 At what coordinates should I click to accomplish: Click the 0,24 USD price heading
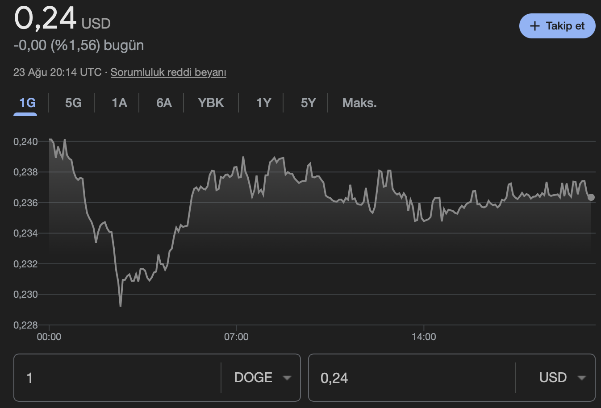pyautogui.click(x=62, y=19)
